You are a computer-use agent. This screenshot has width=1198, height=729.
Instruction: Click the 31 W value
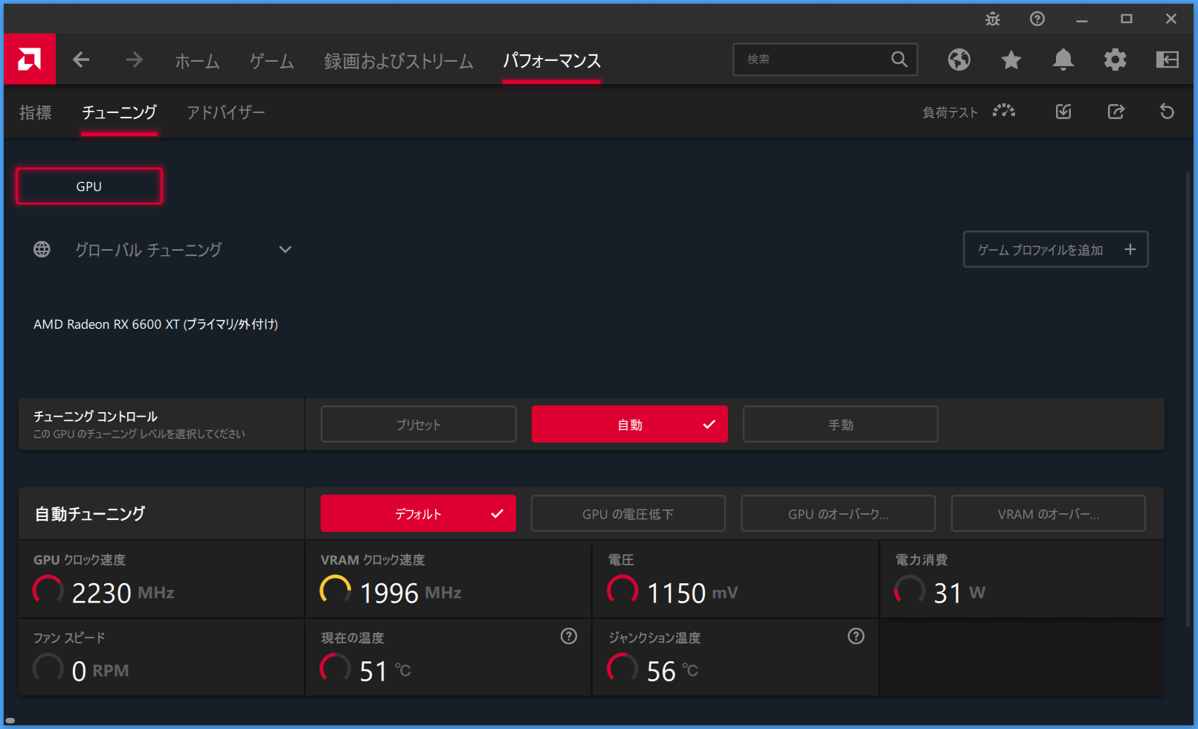(x=959, y=593)
